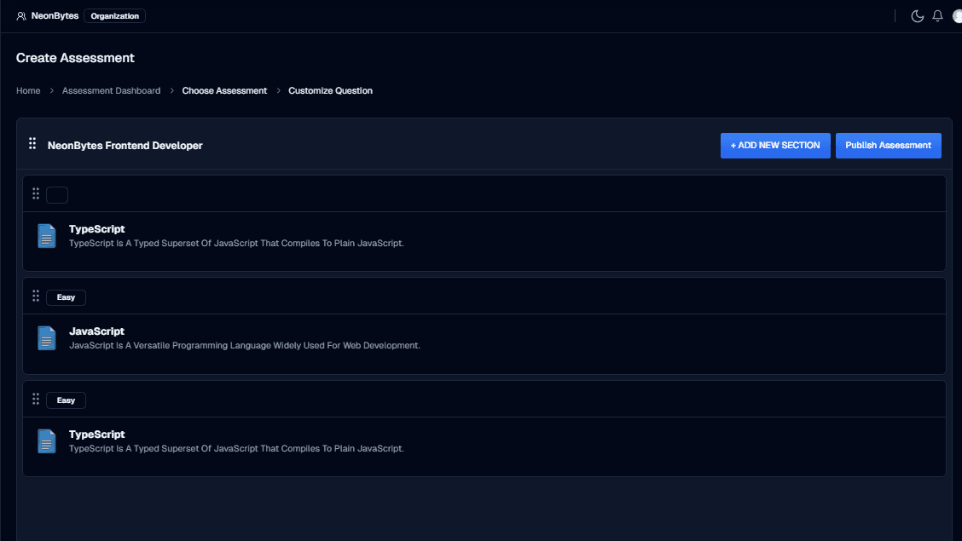Viewport: 962px width, 541px height.
Task: Click document icon of first TypeScript section
Action: [x=47, y=236]
